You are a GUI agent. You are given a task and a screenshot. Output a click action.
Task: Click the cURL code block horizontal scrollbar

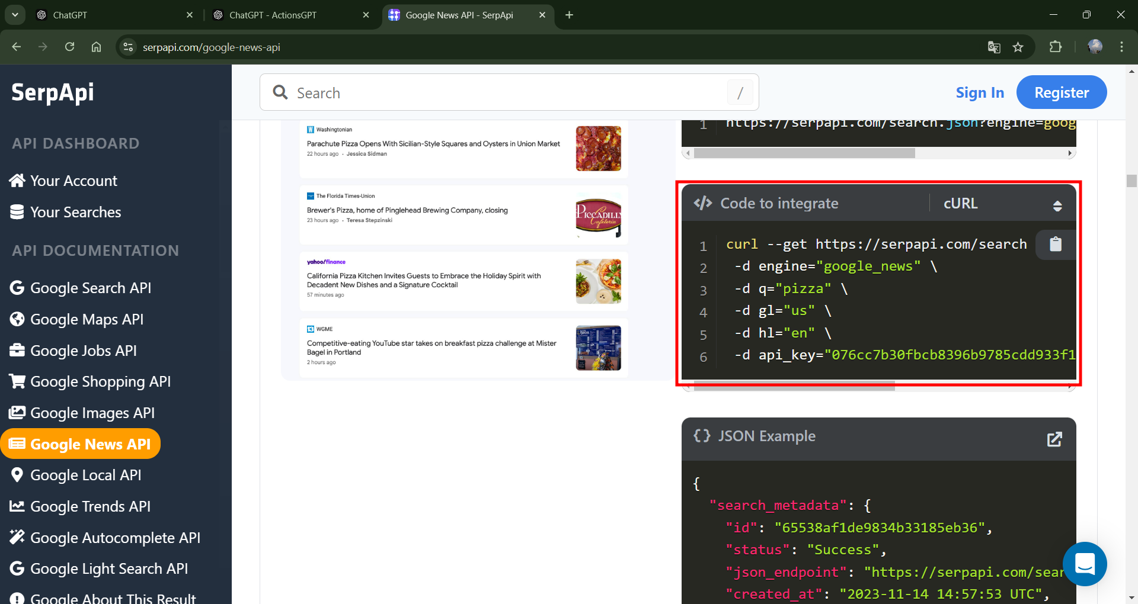794,386
